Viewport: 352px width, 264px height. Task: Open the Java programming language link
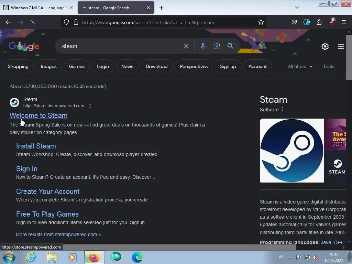(326, 242)
